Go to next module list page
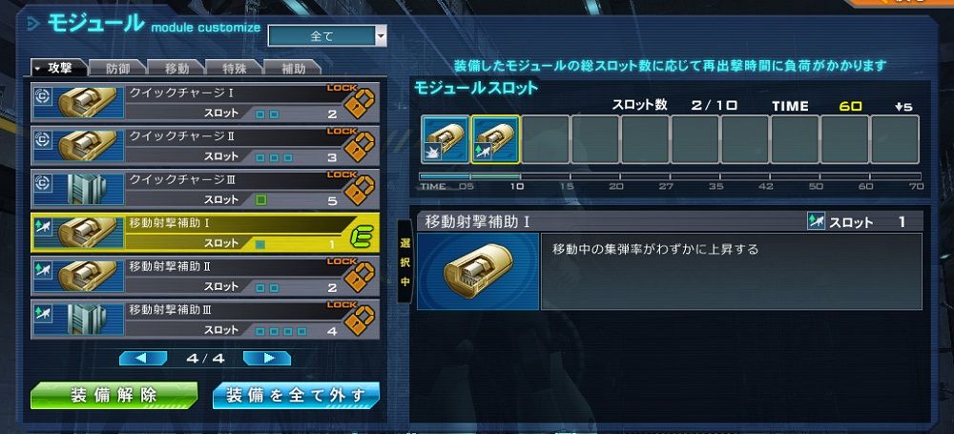Screen dimensions: 954x434 point(267,358)
